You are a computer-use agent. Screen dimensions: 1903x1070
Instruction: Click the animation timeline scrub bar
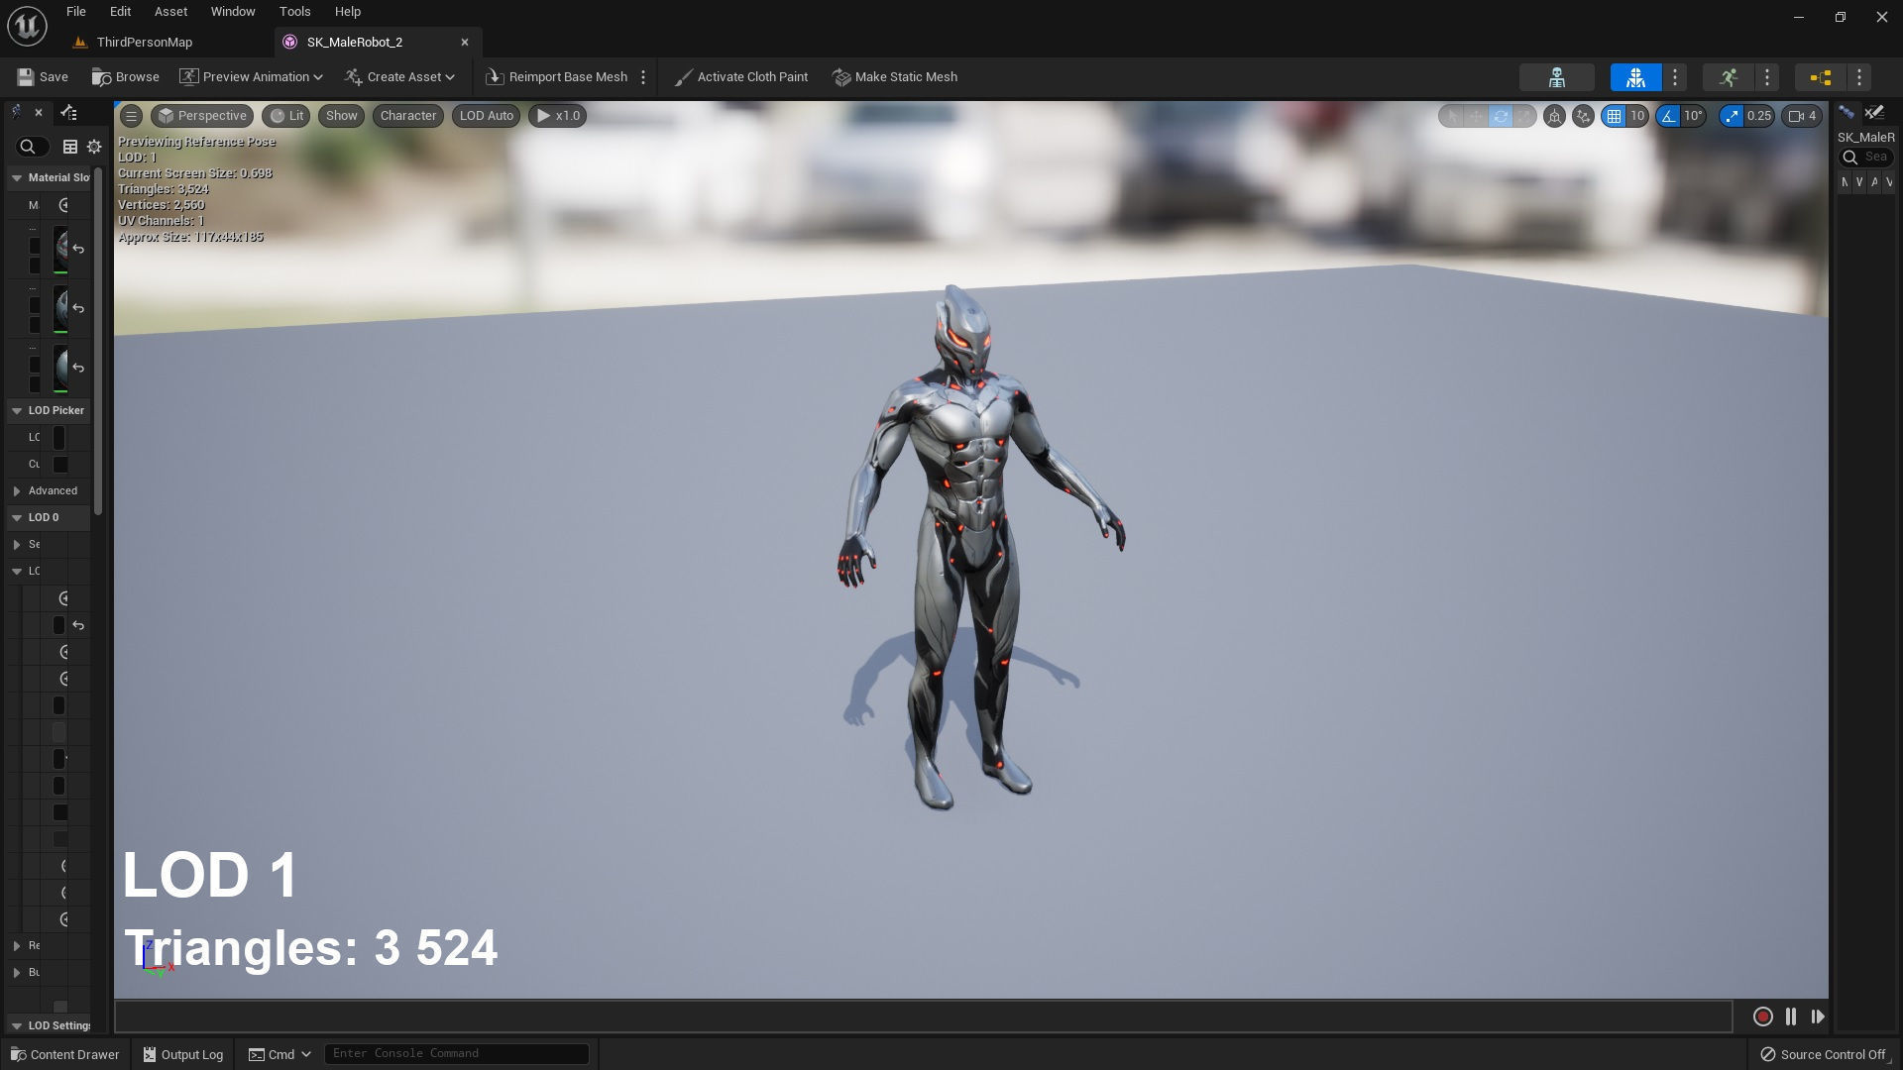923,1016
